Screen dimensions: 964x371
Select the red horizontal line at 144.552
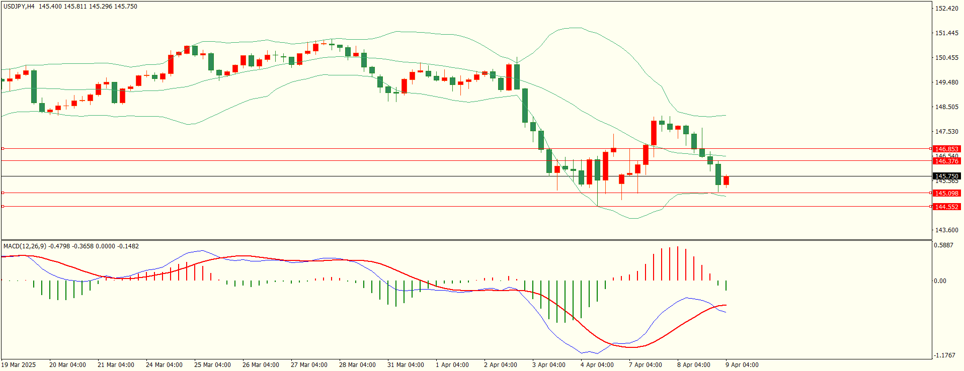click(453, 207)
